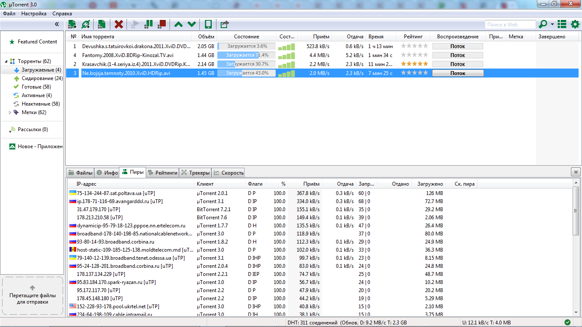
Task: Open Preferences gear icon
Action: pos(575,24)
